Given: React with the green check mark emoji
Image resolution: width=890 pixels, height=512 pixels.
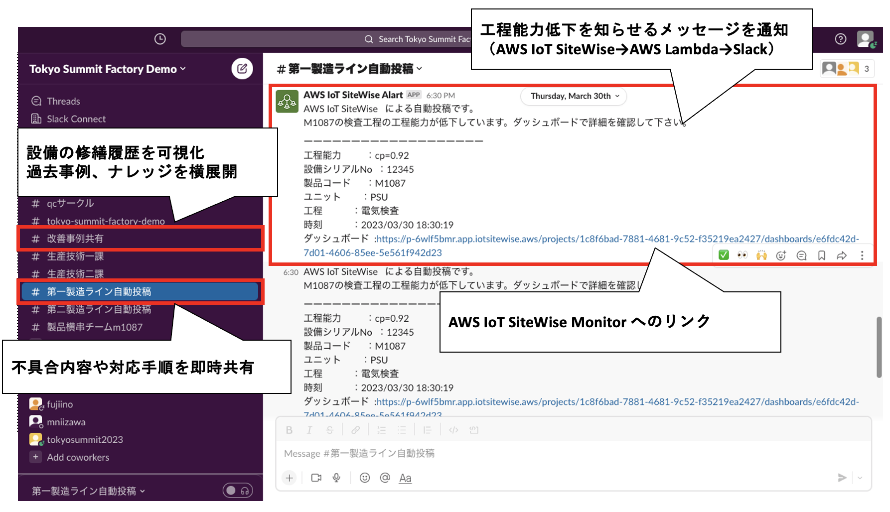Looking at the screenshot, I should pos(724,255).
